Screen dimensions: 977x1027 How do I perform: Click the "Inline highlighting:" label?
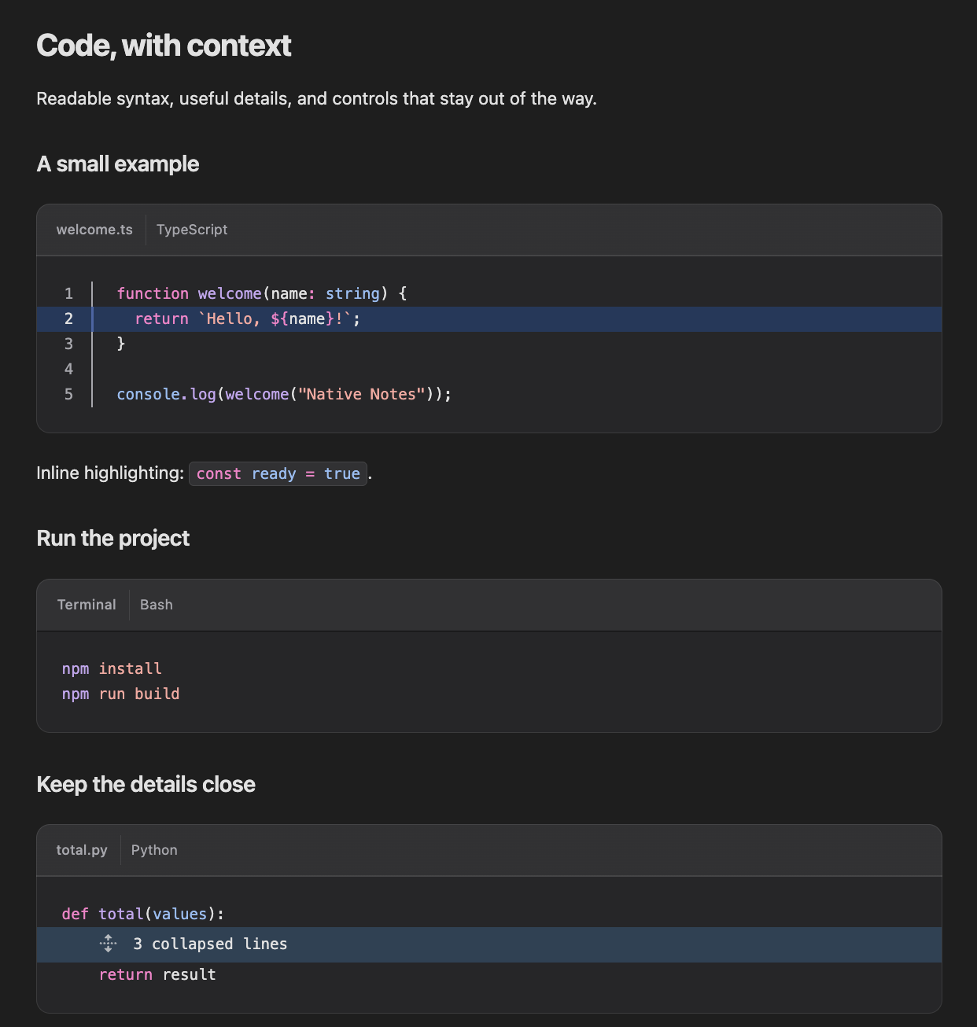[110, 473]
